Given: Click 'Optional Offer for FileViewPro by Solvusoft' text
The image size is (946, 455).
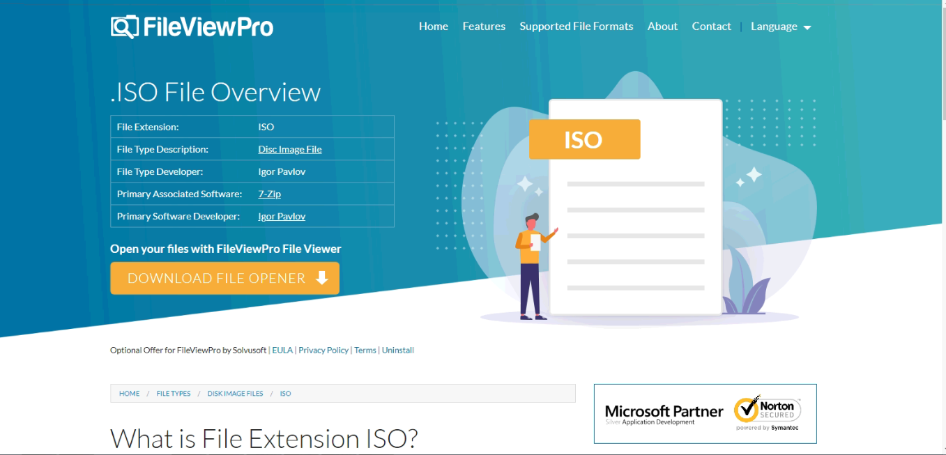Looking at the screenshot, I should click(x=188, y=350).
